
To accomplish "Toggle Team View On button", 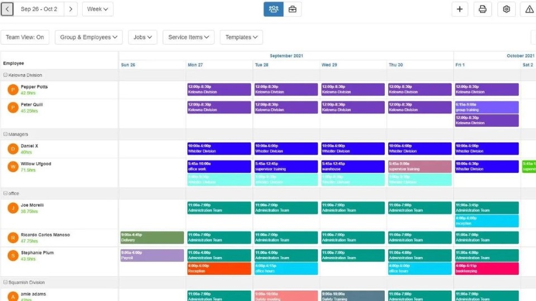I will pos(25,37).
